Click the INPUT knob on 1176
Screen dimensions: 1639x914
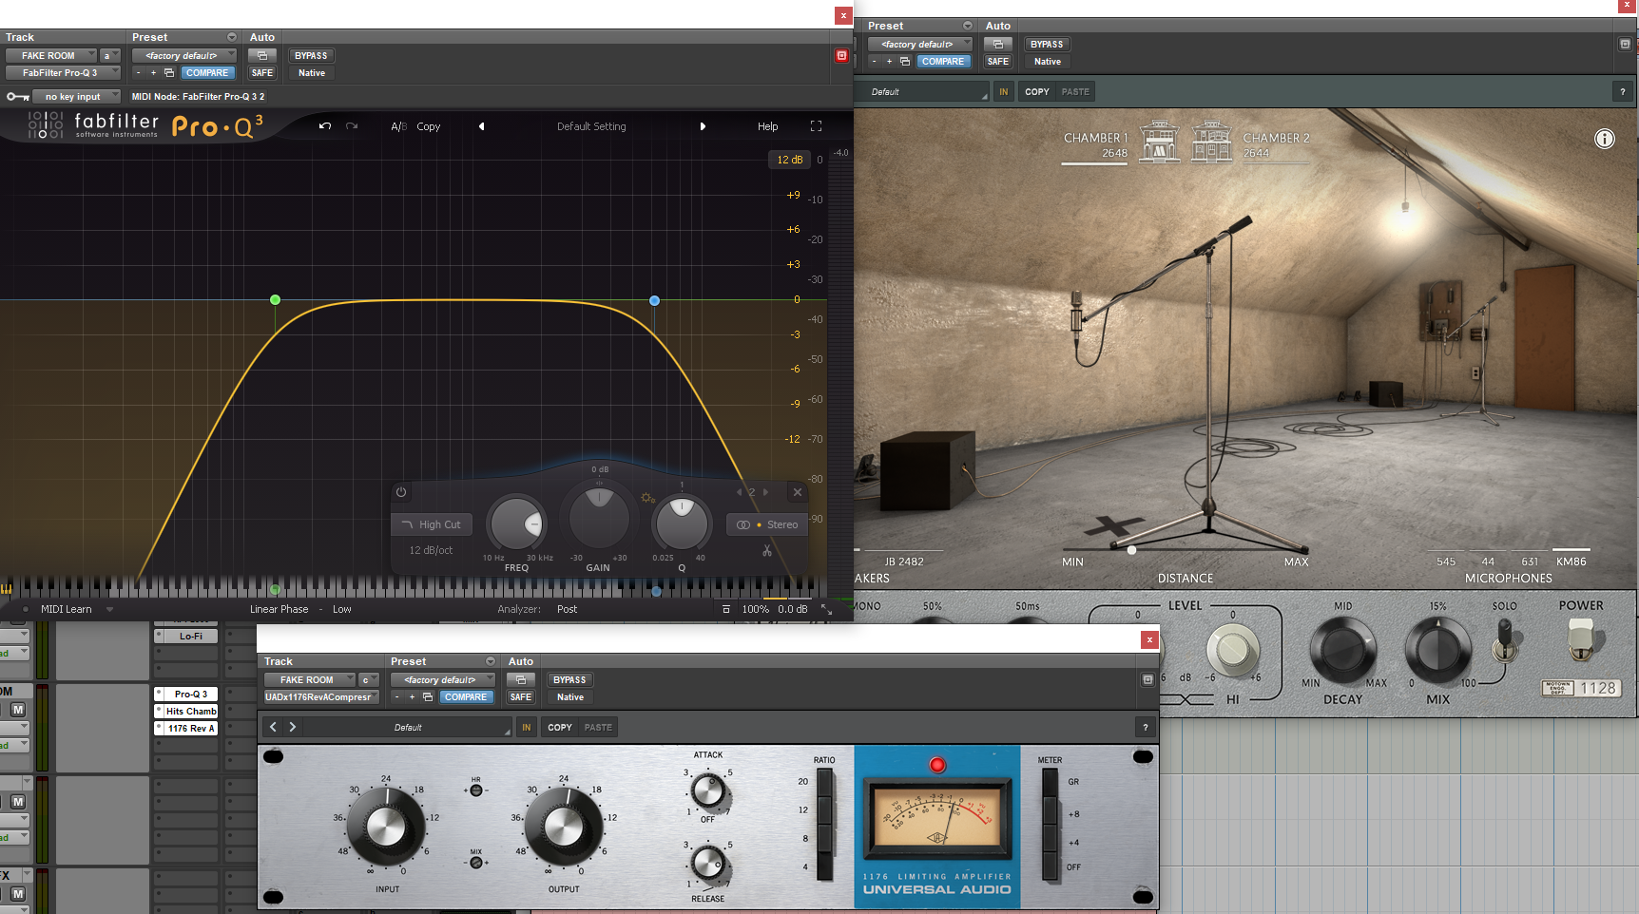click(x=386, y=828)
